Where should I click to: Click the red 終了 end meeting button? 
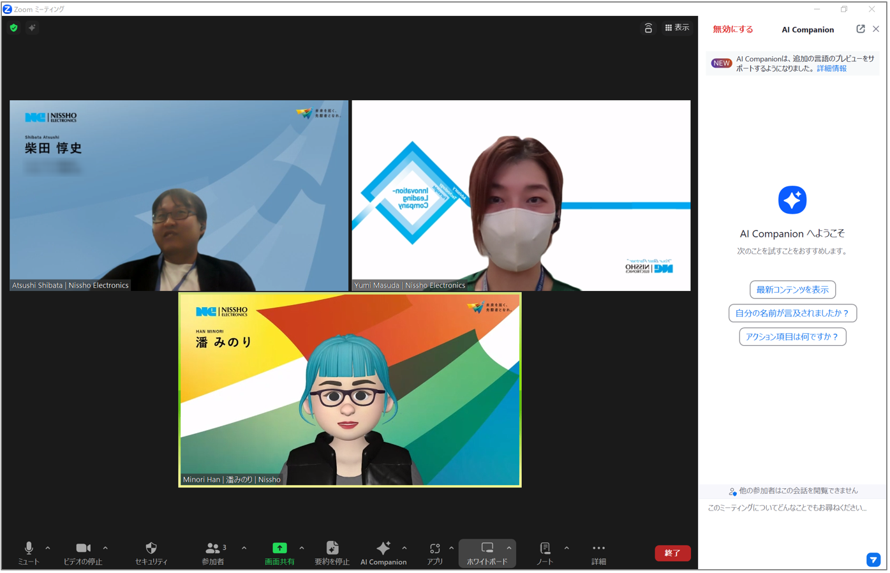click(672, 553)
